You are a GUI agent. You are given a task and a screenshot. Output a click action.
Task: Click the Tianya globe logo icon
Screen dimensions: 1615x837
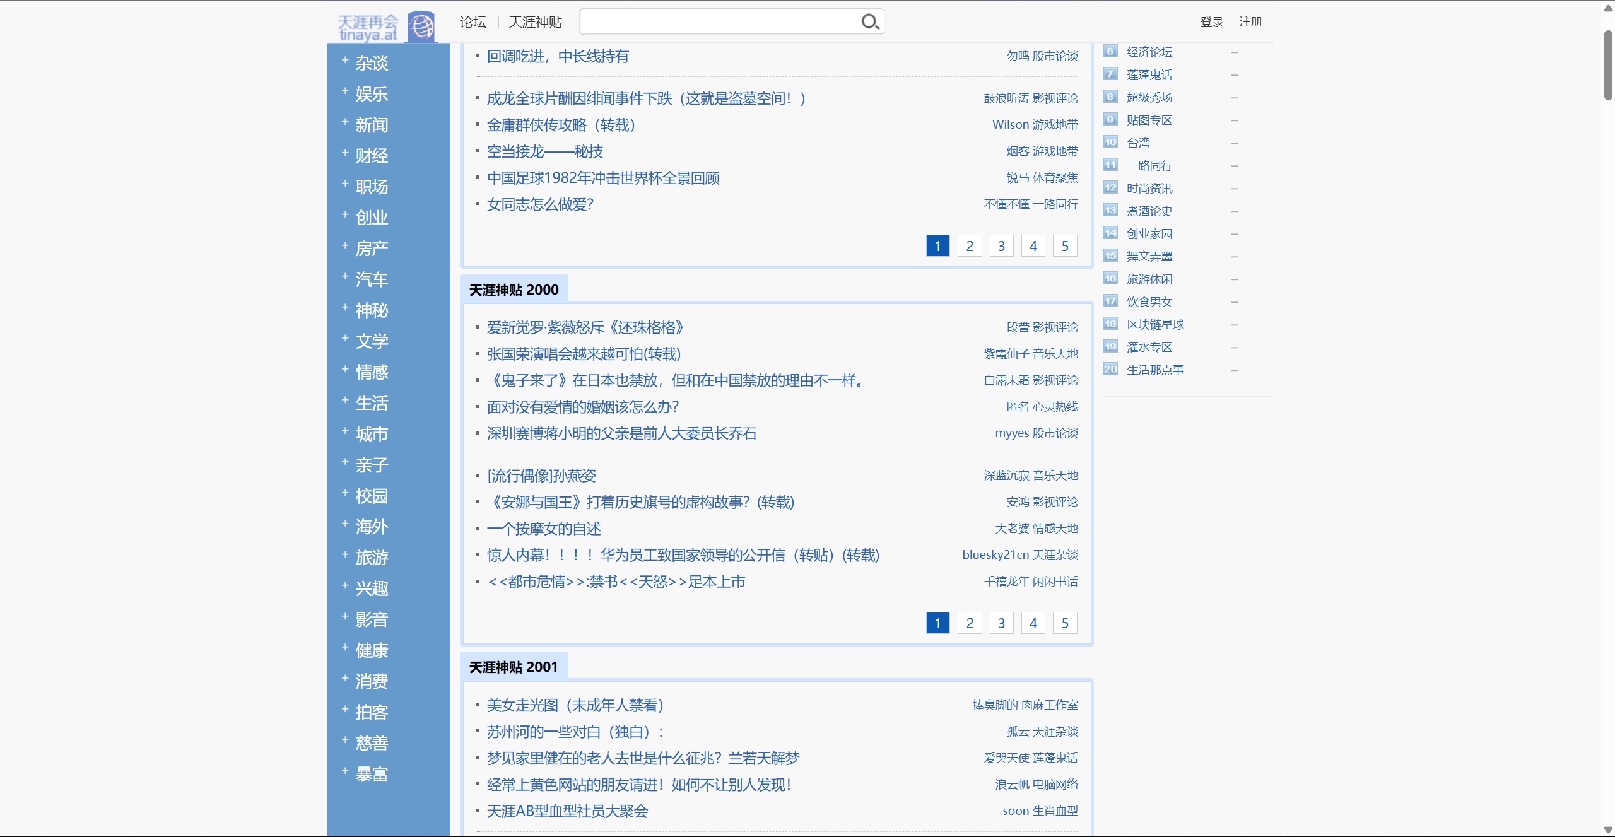click(421, 26)
